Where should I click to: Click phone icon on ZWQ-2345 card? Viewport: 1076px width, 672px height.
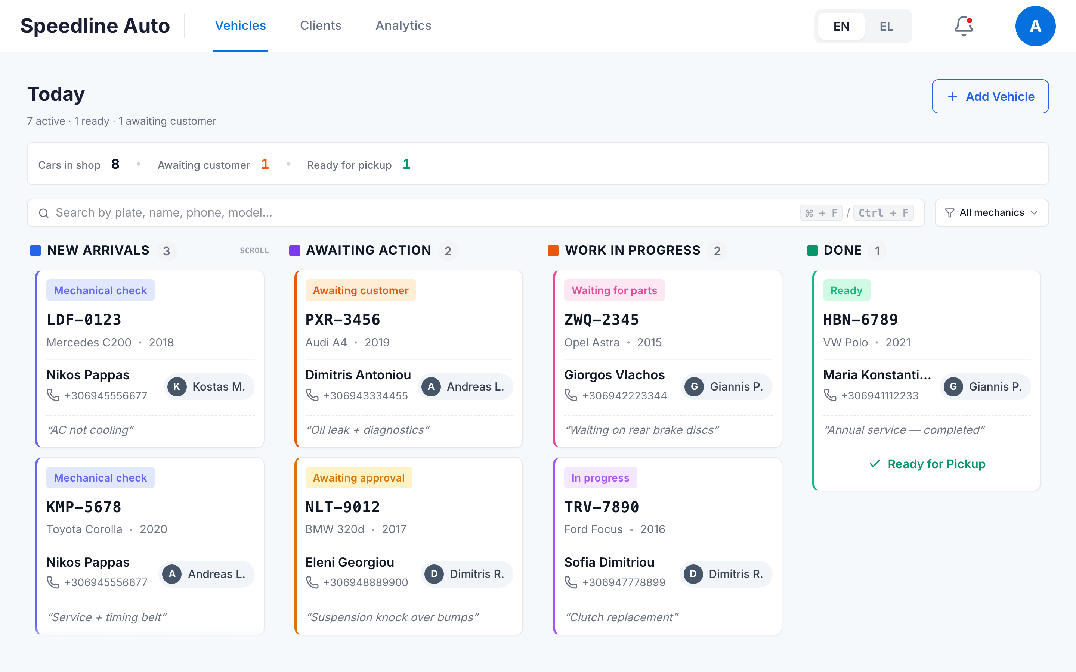coord(571,395)
